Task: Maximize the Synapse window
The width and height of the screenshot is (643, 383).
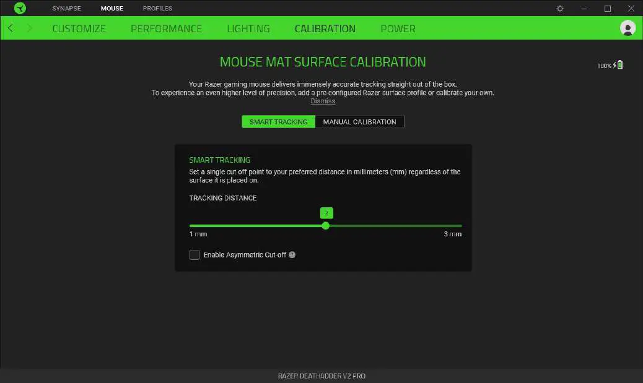Action: pos(607,9)
